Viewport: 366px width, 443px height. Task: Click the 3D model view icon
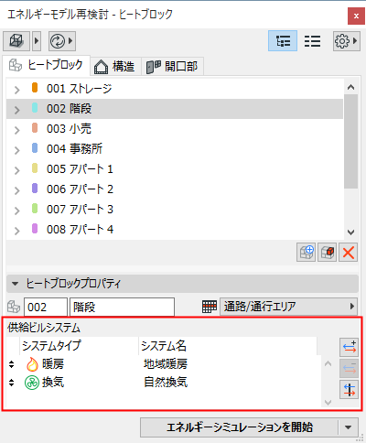pos(16,40)
